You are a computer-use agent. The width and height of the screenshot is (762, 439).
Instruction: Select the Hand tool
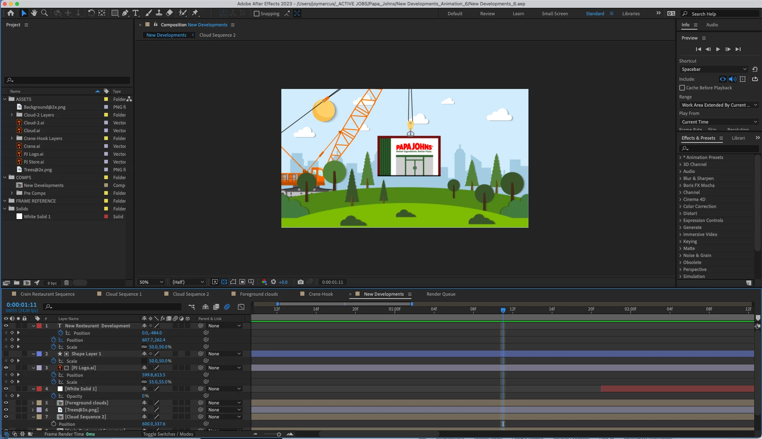point(34,13)
